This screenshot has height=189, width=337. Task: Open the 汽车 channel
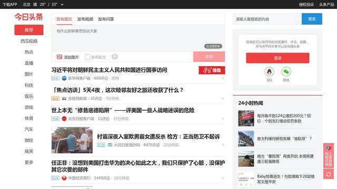click(x=29, y=129)
